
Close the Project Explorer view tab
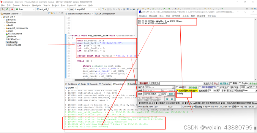20,14
